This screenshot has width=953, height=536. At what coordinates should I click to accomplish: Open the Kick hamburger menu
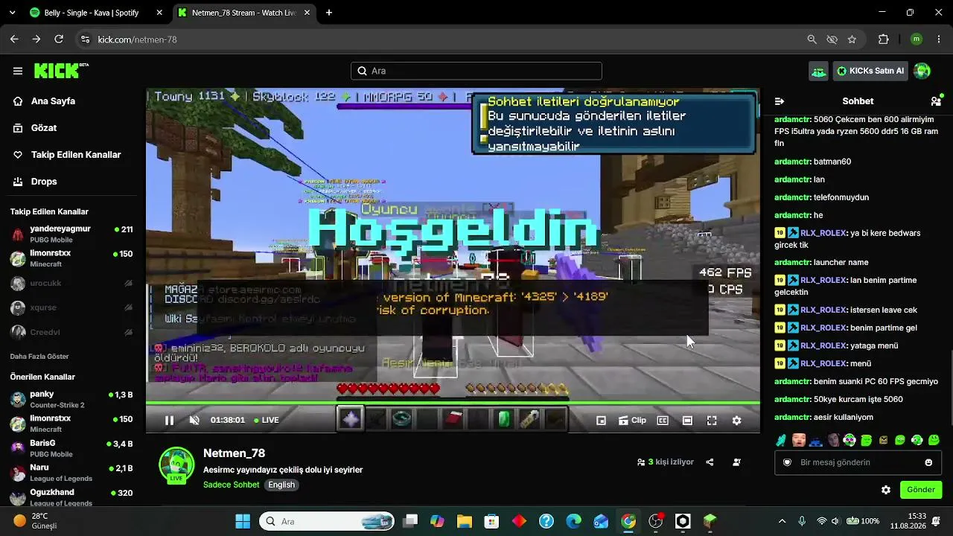[x=18, y=71]
